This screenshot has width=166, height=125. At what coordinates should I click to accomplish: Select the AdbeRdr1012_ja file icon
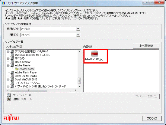click(94, 54)
